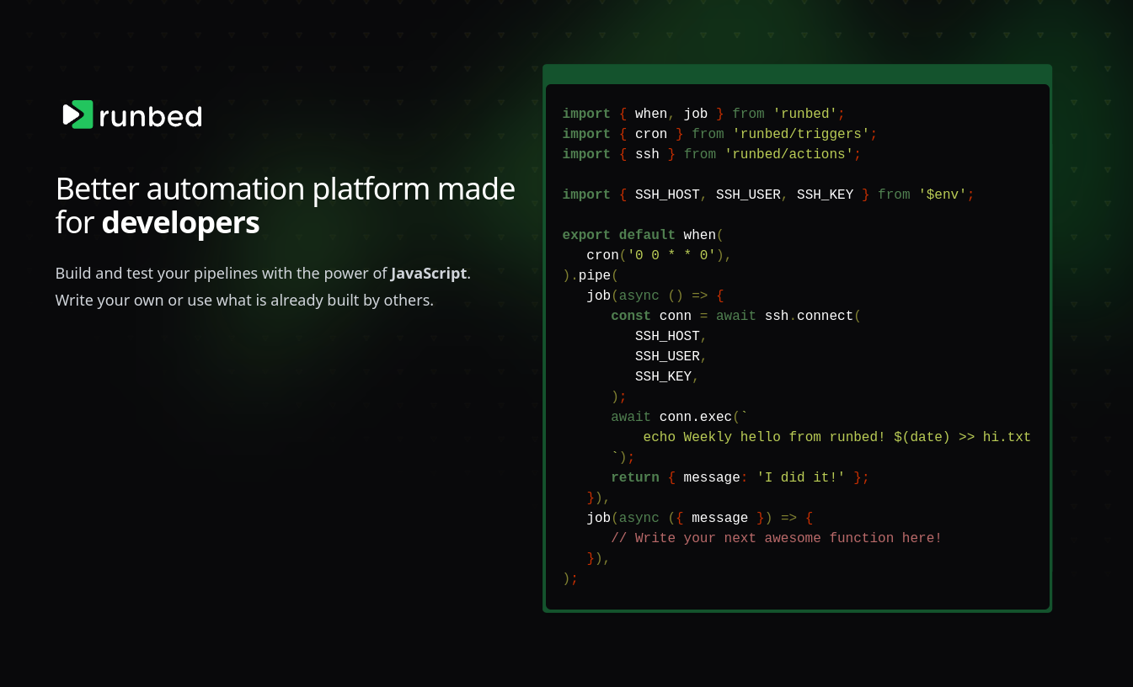Click the 'runbed/triggers' import string
This screenshot has height=687, width=1133.
coord(801,135)
